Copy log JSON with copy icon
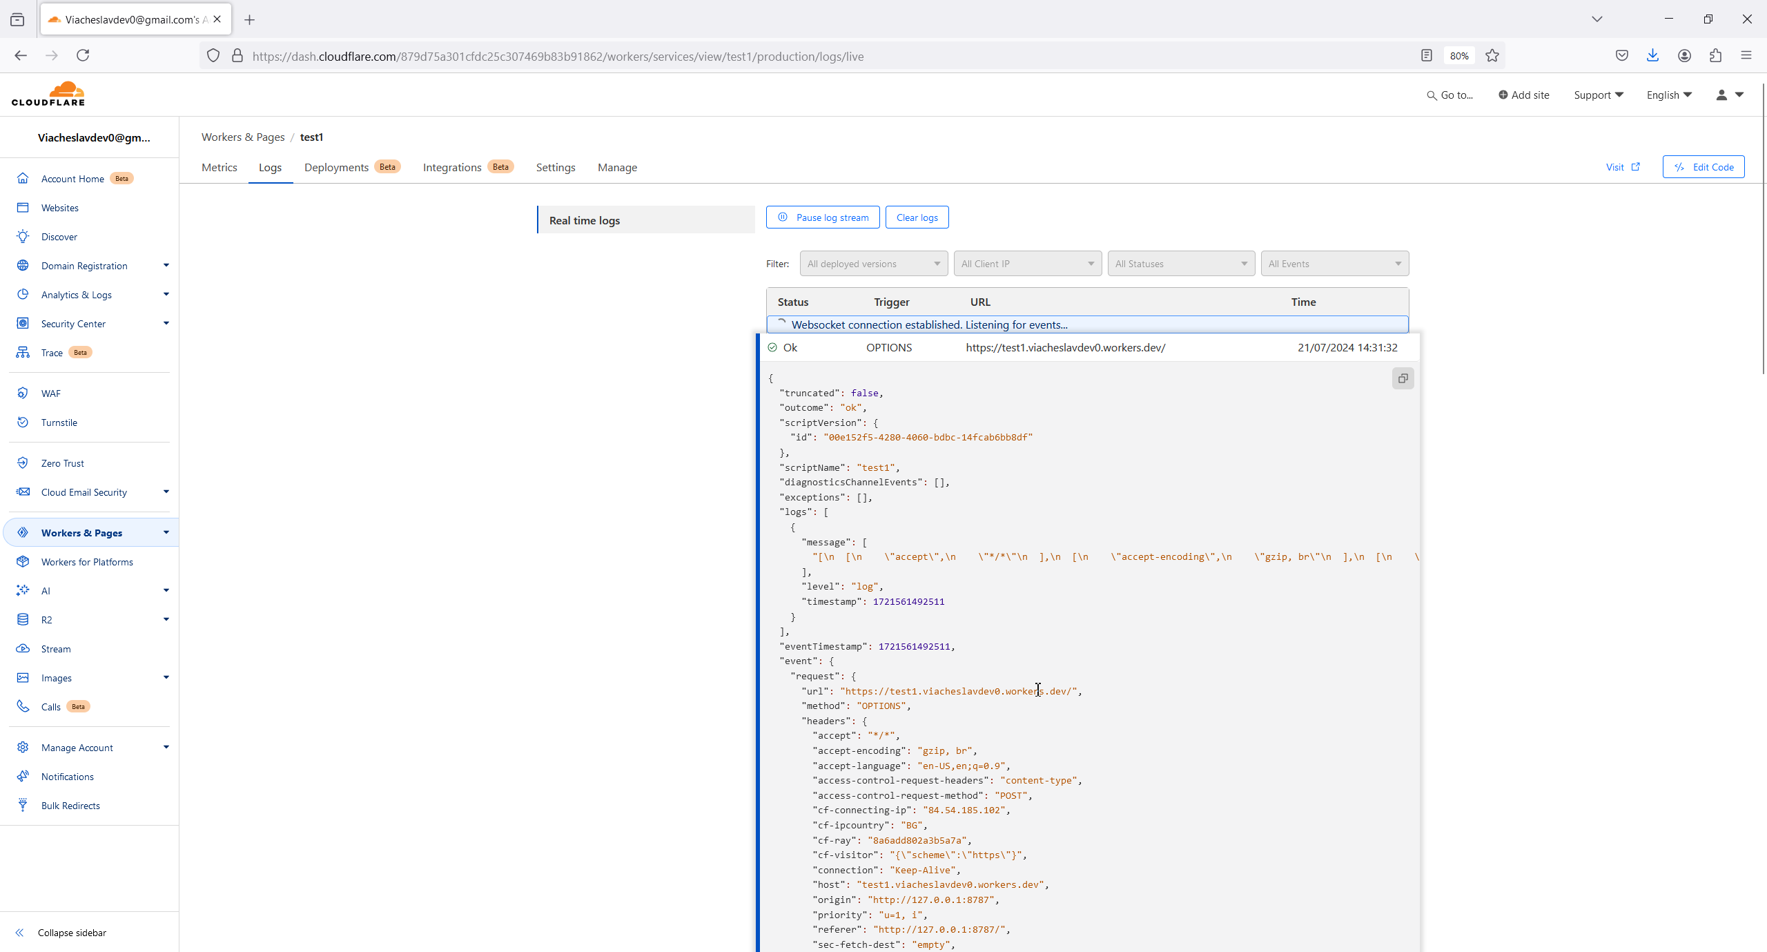 tap(1403, 378)
